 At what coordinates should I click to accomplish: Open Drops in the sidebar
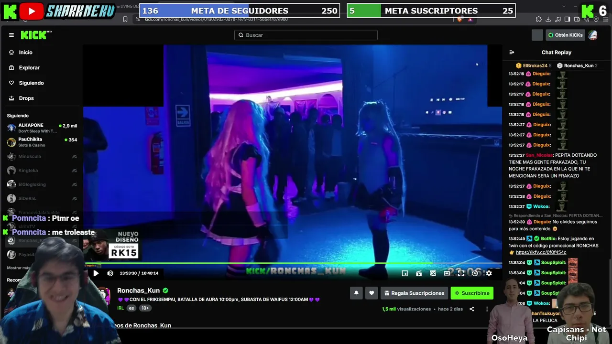pos(26,98)
